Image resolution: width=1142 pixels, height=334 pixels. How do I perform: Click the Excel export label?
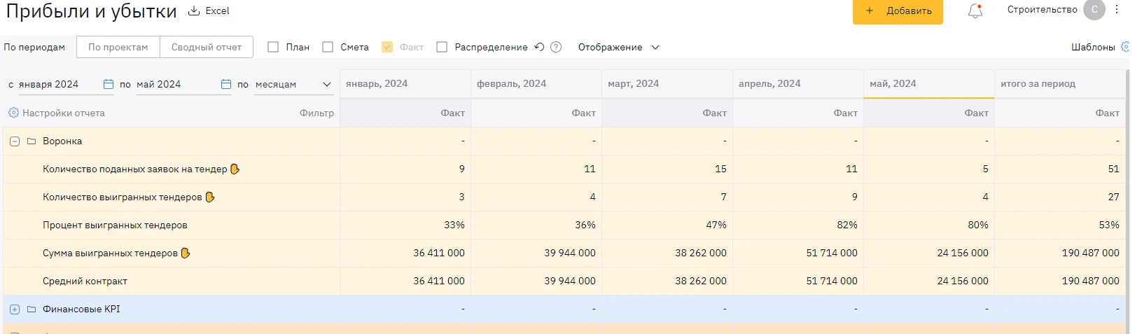point(218,11)
